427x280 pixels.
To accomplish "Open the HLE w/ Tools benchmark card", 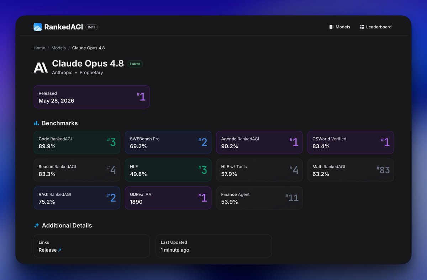I will [259, 170].
